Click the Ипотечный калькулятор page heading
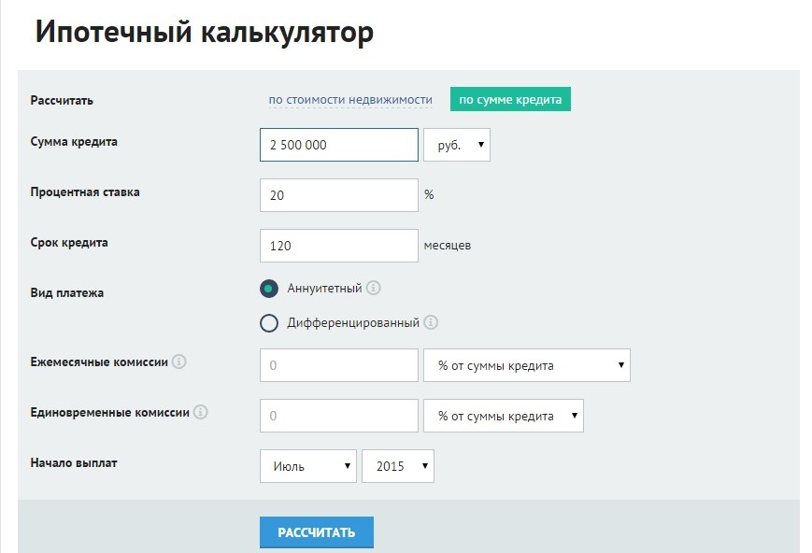Image resolution: width=812 pixels, height=553 pixels. click(x=202, y=31)
